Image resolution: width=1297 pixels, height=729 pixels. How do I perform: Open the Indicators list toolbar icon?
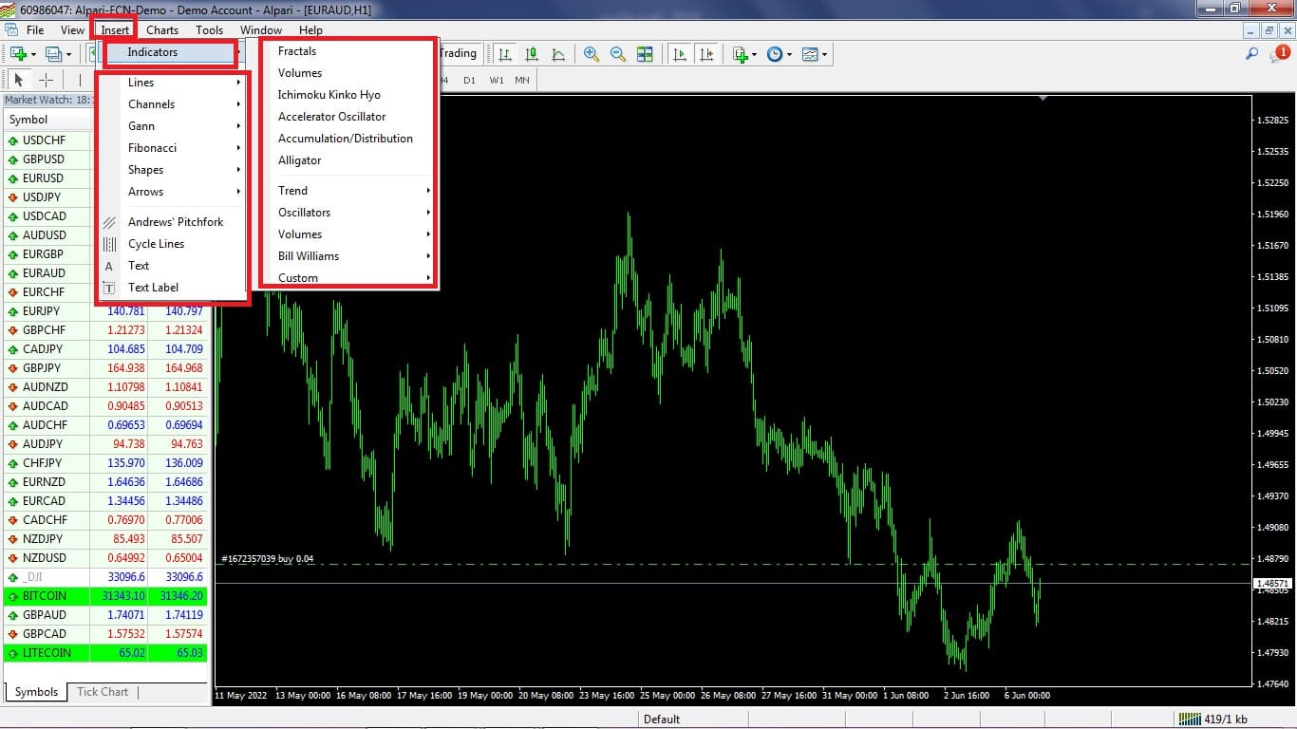(741, 54)
